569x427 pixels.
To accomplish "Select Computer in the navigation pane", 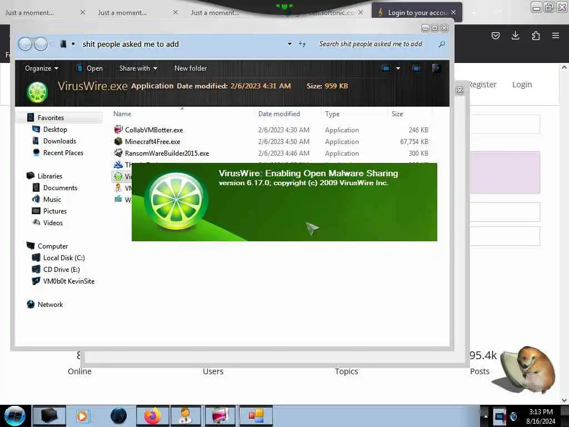I will pos(53,246).
